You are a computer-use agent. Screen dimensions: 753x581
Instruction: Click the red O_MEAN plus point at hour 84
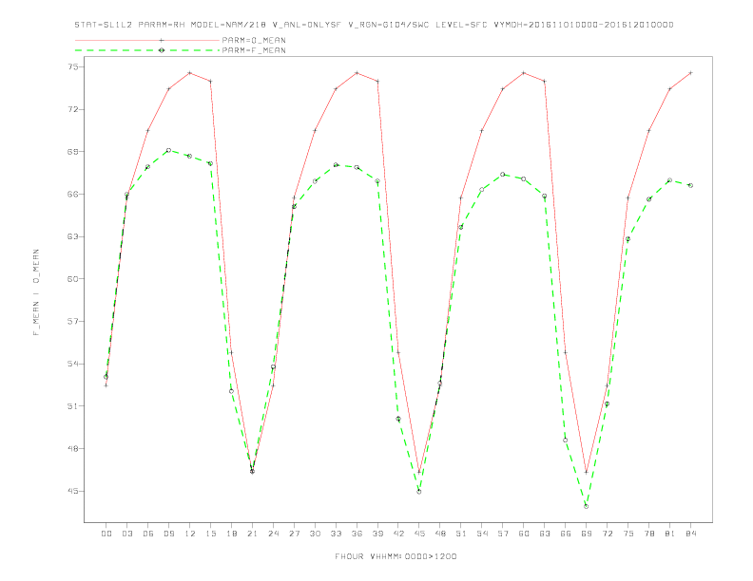click(x=690, y=73)
